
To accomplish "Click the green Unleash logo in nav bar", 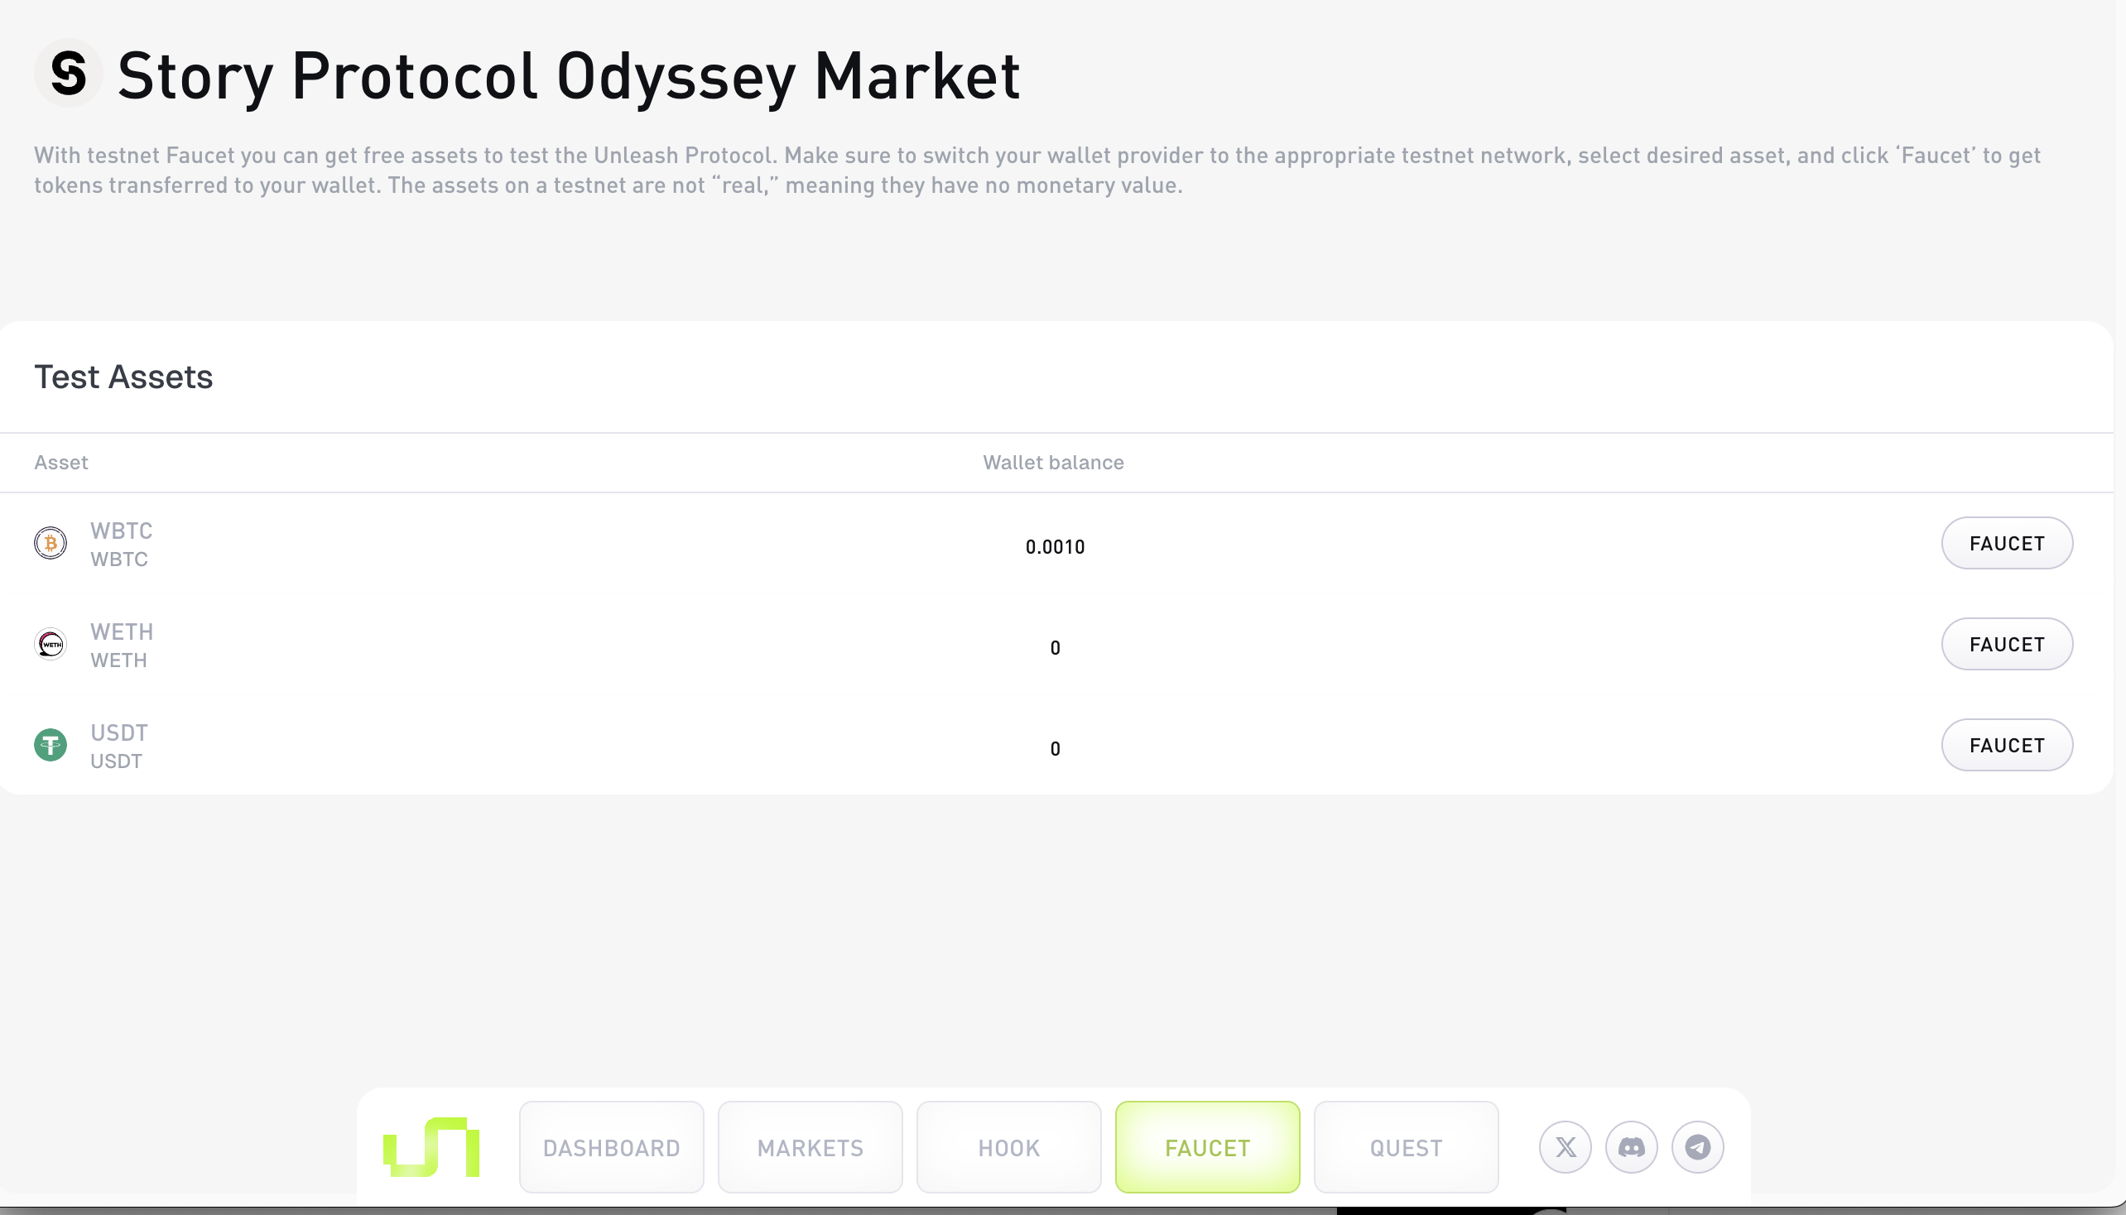I will (x=431, y=1147).
